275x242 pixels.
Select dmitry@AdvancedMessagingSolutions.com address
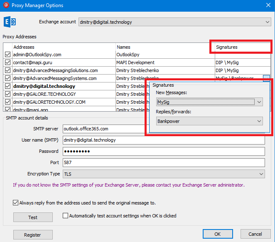[x=55, y=70]
